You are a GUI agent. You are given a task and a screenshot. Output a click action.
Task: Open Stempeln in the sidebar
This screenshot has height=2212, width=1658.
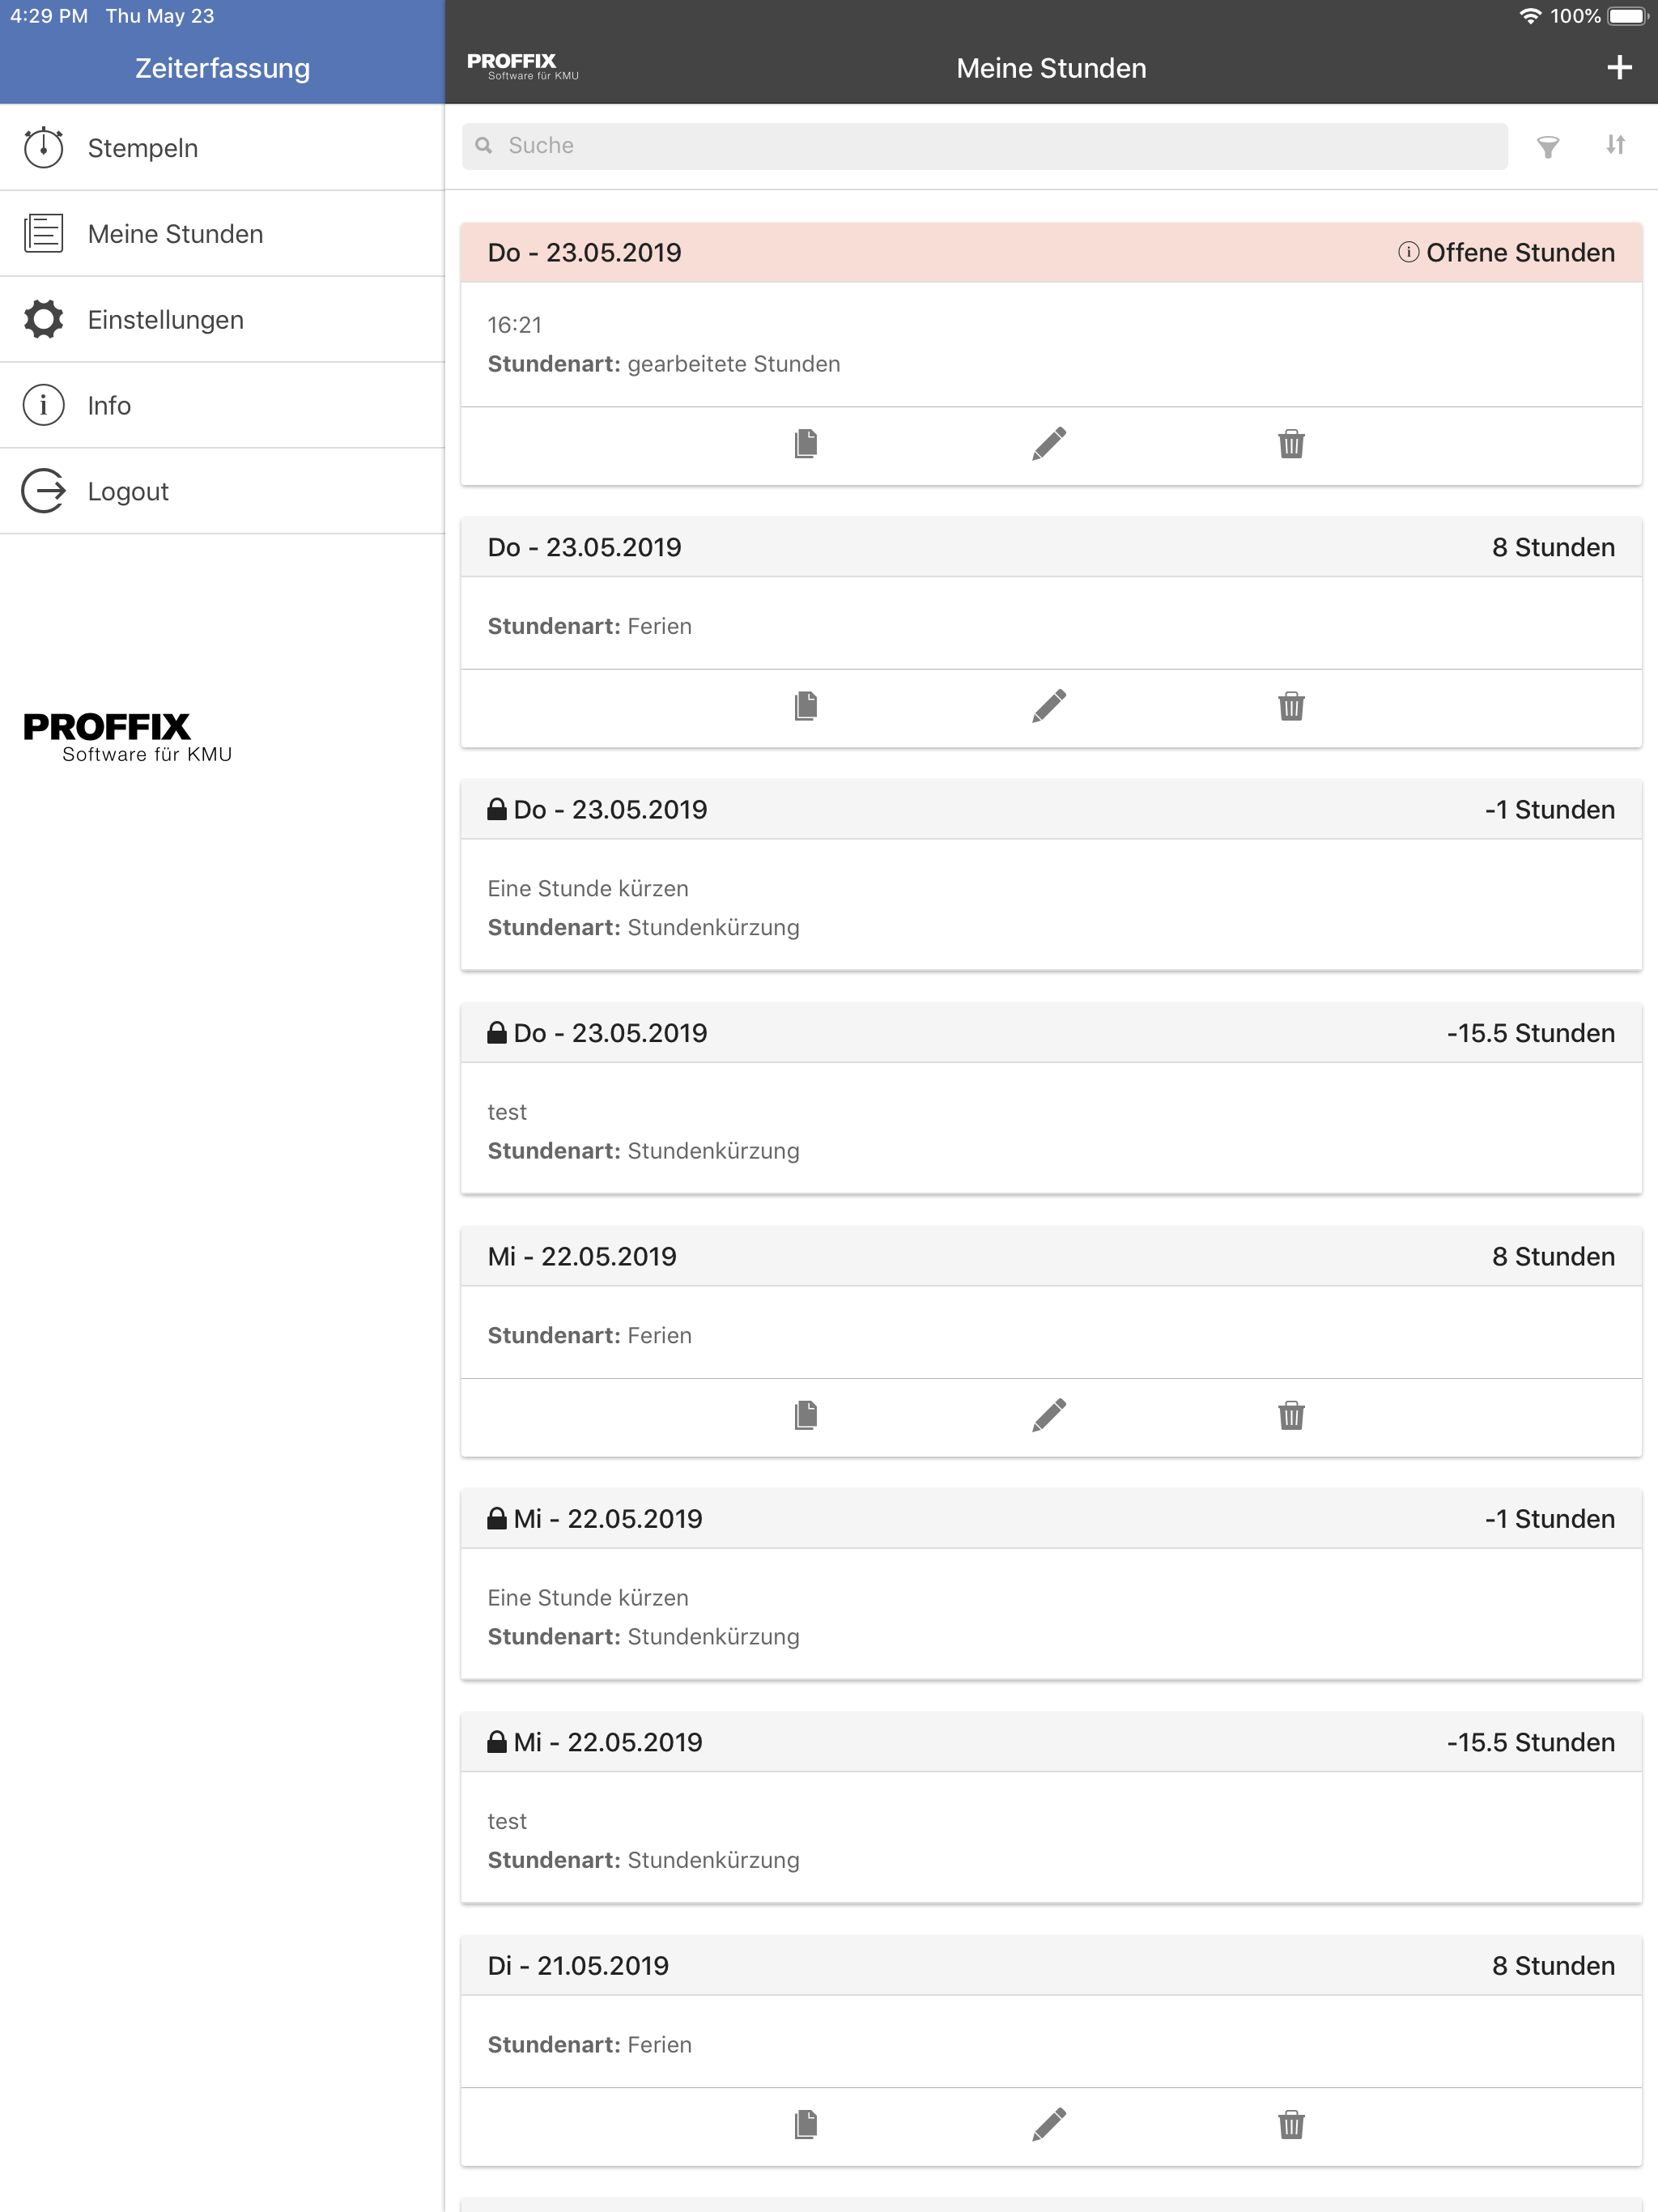click(x=143, y=148)
